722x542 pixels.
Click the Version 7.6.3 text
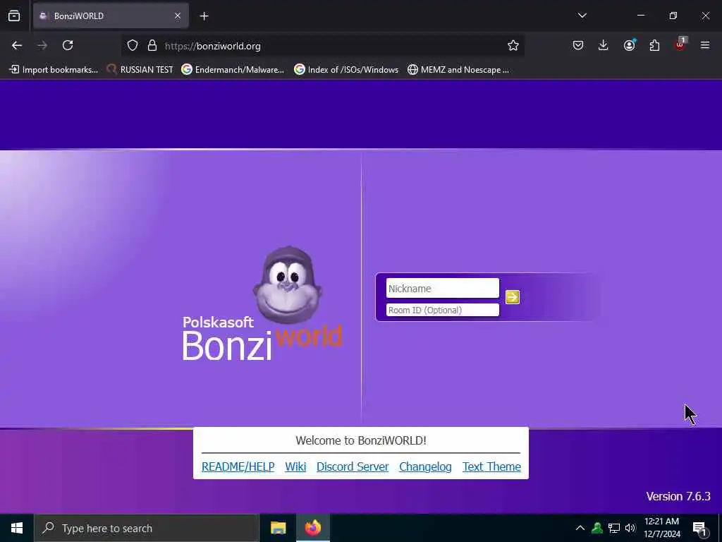point(678,496)
